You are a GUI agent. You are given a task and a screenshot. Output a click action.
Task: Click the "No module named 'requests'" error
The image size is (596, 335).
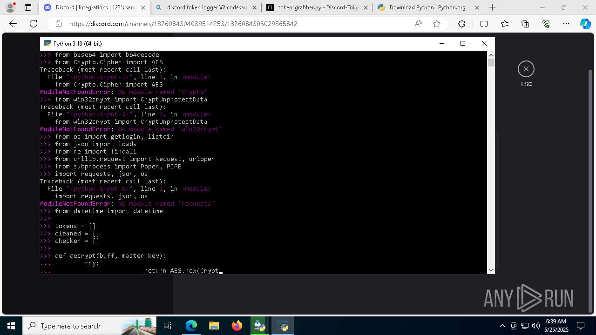166,204
